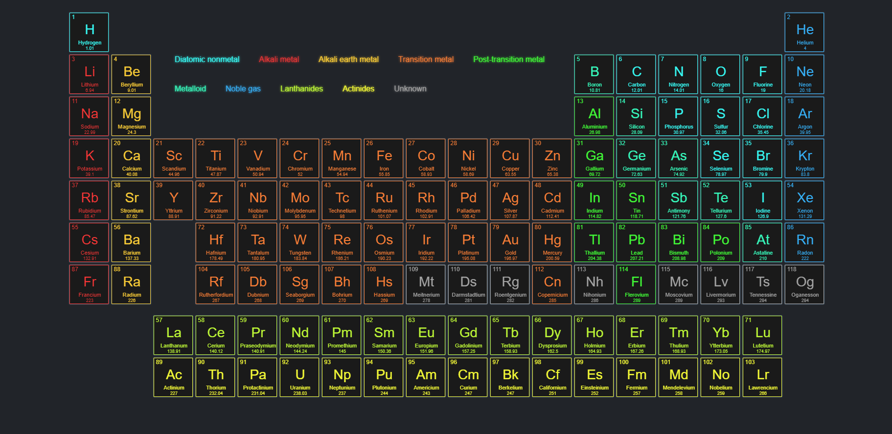Screen dimensions: 892x434
Task: Click the Iodine element tile
Action: pos(762,200)
